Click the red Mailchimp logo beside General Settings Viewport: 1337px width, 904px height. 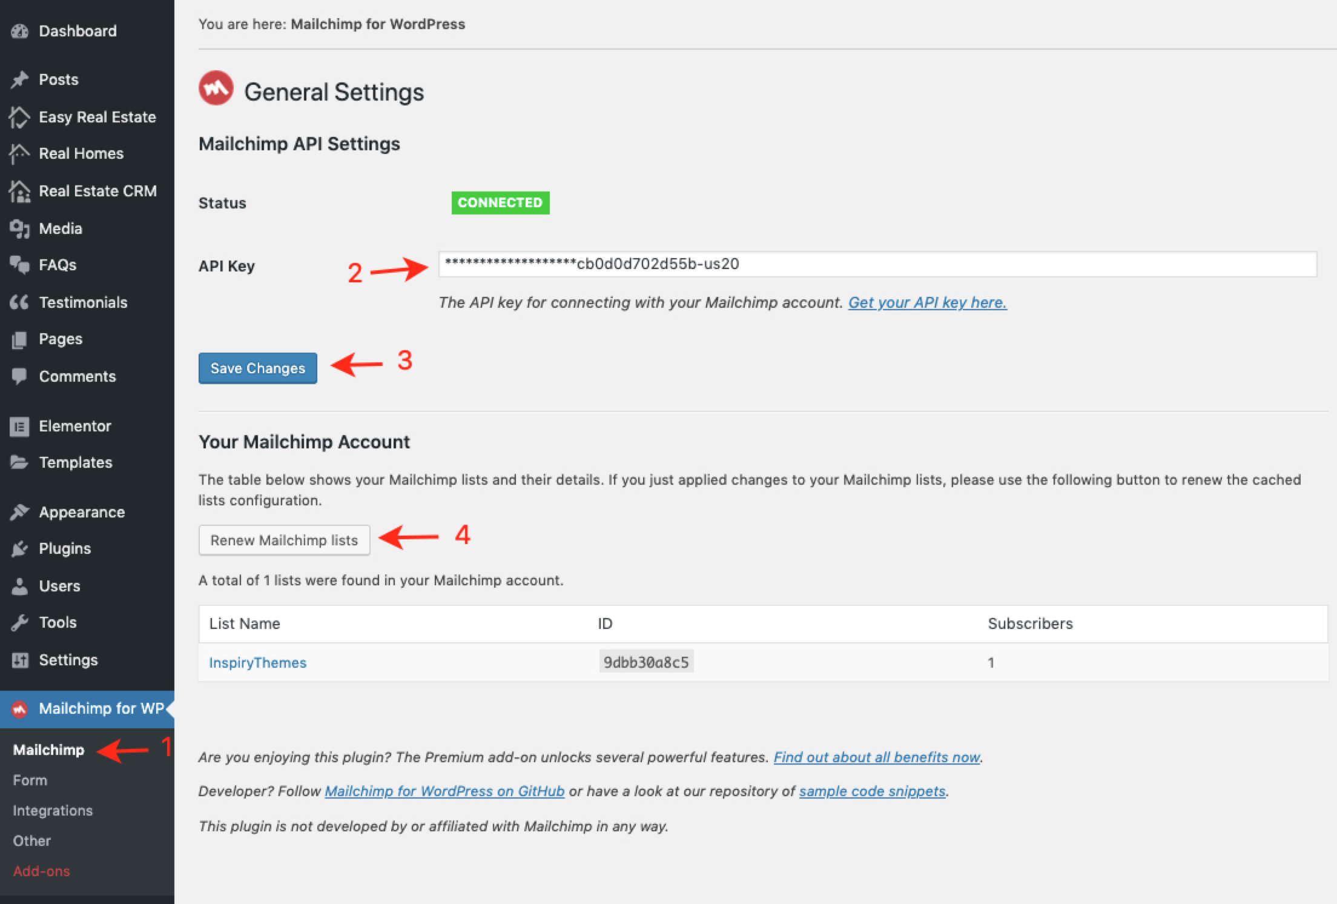tap(216, 88)
